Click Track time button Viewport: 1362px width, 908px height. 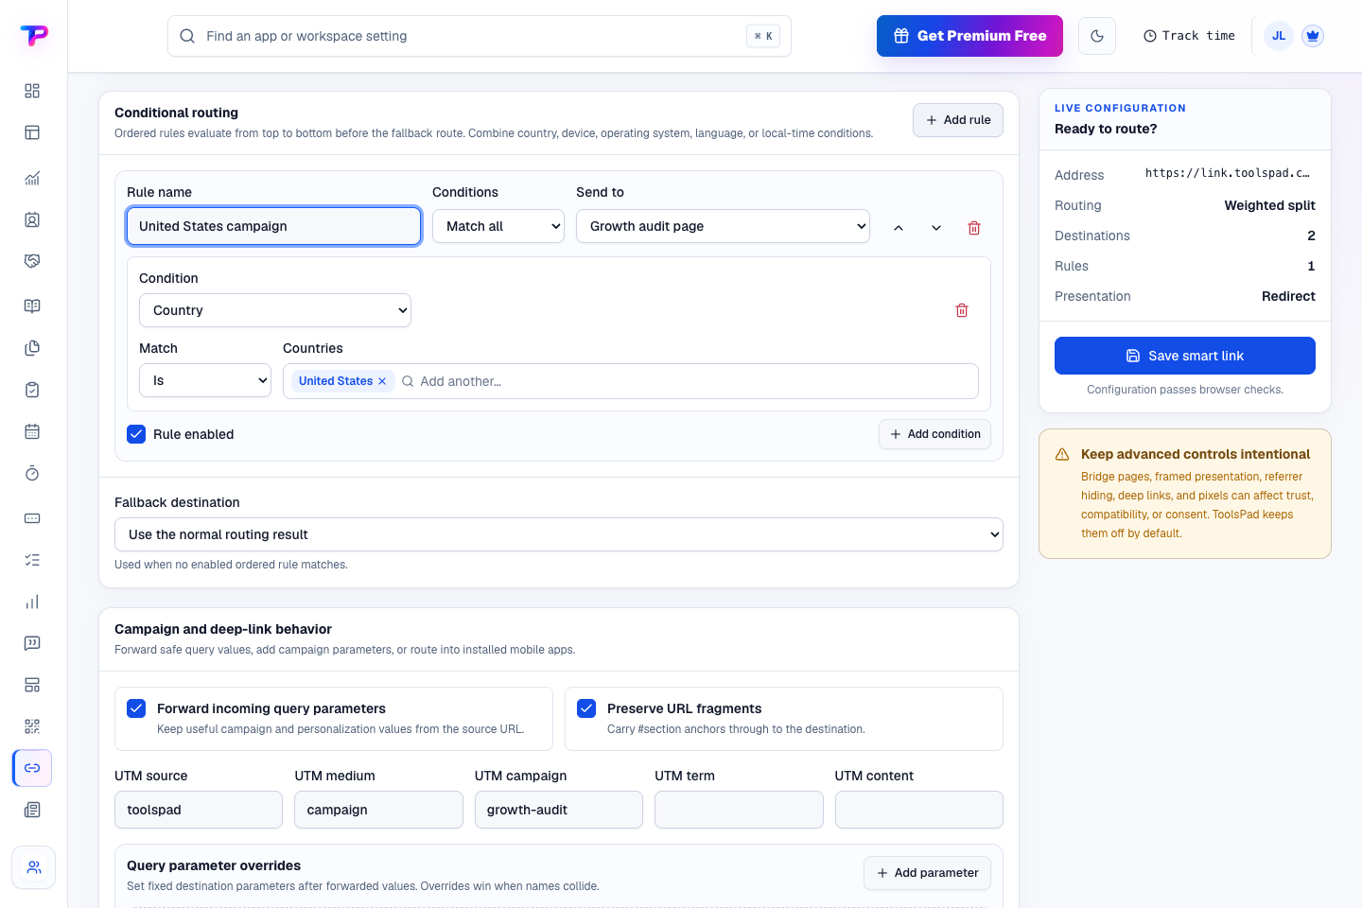tap(1189, 36)
